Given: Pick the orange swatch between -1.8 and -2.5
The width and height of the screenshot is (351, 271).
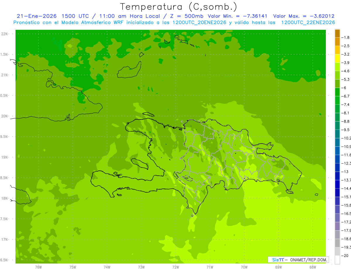Looking at the screenshot, I should 337,42.
